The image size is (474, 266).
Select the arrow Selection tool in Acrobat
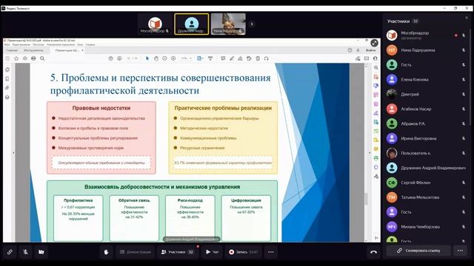(147, 58)
